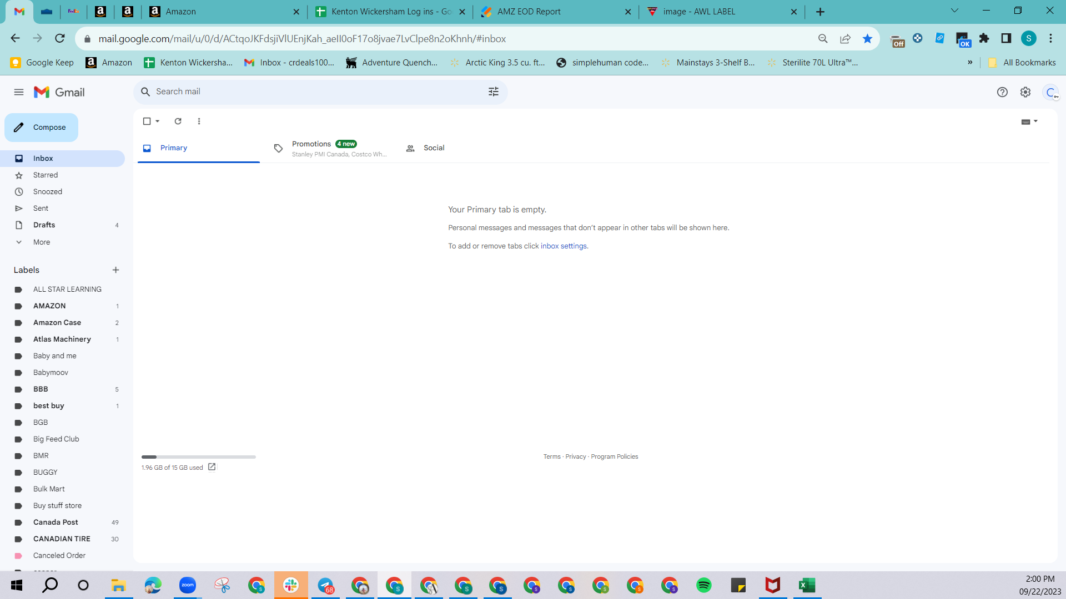Open the taskbar clock and date
This screenshot has height=599, width=1066.
1040,585
